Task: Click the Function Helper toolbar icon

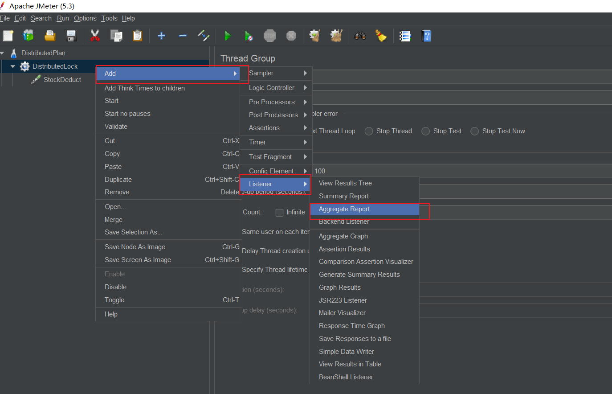Action: (x=405, y=36)
